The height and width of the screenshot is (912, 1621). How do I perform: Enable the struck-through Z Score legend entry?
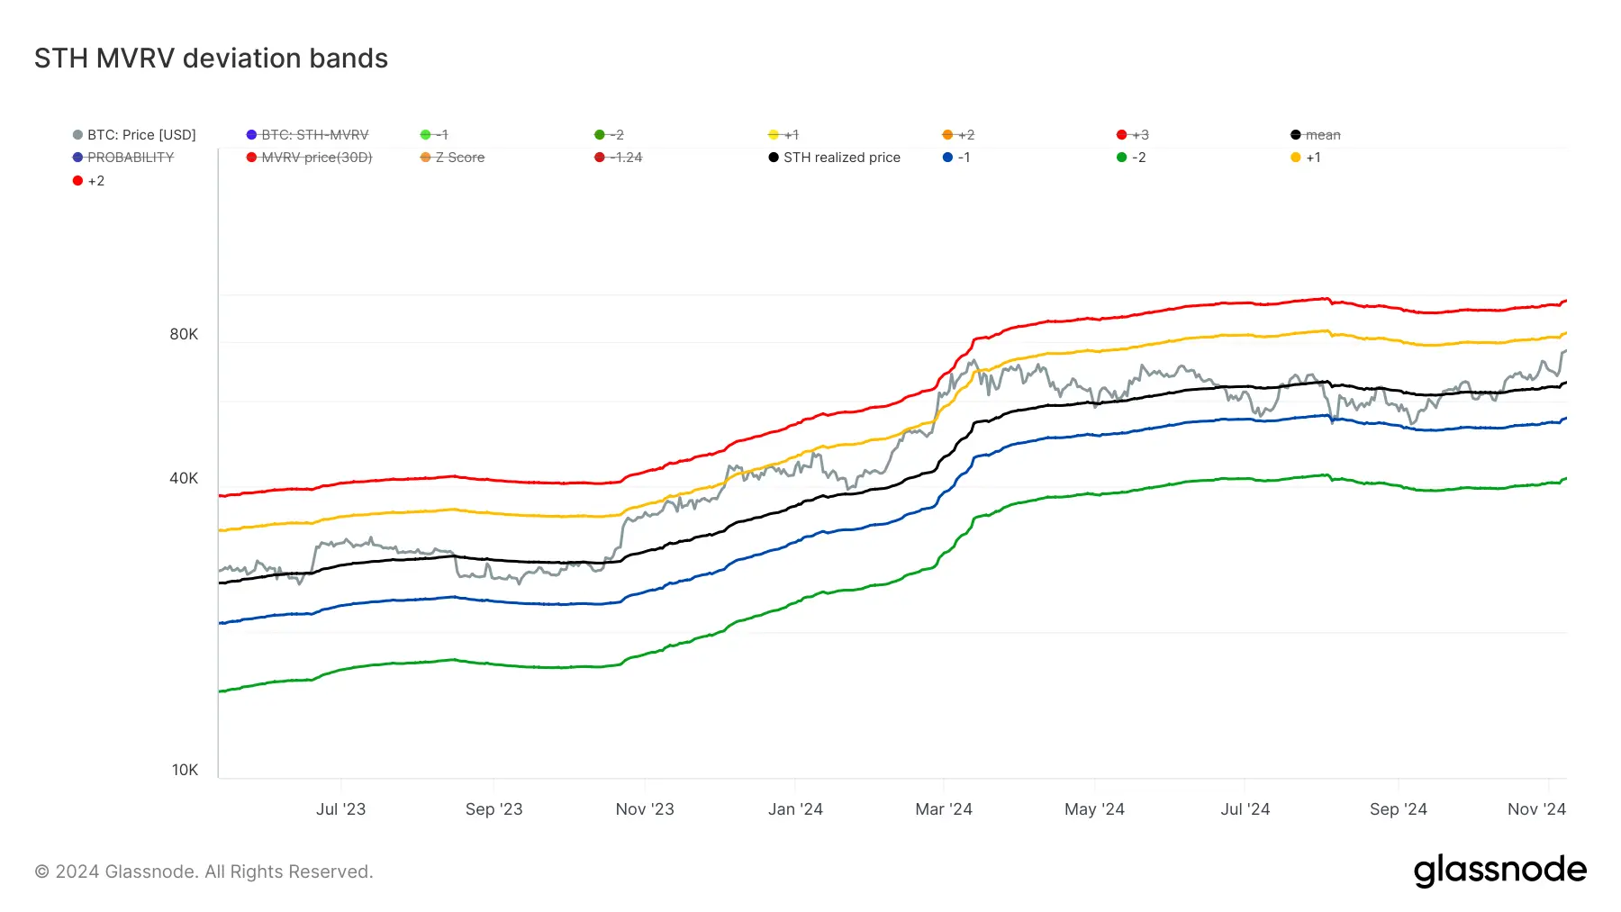[452, 158]
